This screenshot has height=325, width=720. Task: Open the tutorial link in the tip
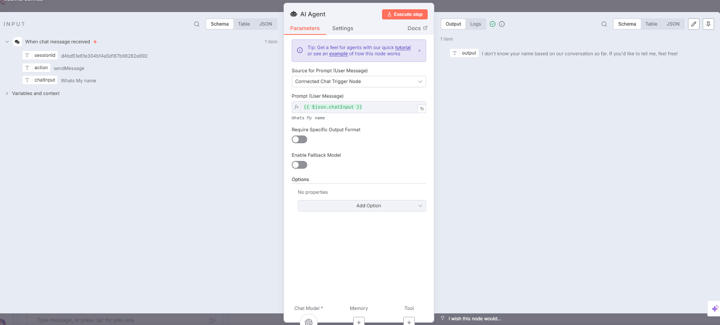403,48
